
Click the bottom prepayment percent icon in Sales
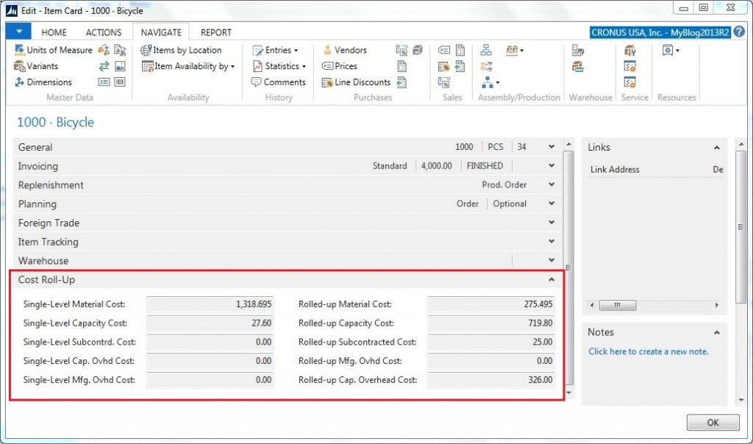(444, 82)
